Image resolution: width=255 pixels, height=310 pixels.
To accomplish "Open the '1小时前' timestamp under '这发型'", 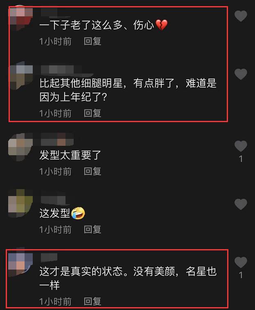I will [55, 230].
